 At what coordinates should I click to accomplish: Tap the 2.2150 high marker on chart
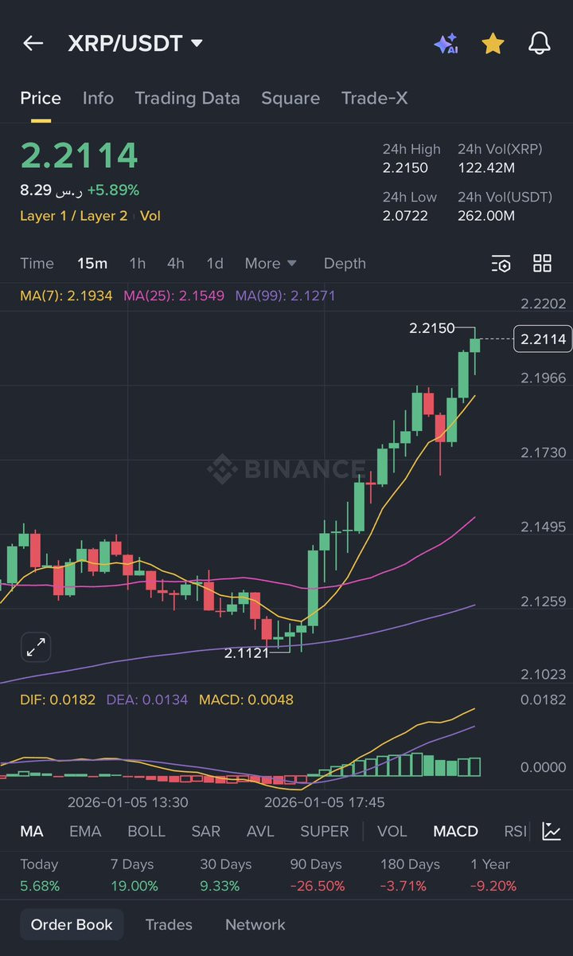pyautogui.click(x=432, y=328)
